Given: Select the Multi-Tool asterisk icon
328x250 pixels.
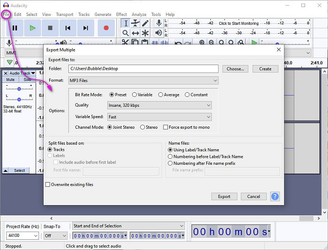Looking at the screenshot, I should pos(145,33).
